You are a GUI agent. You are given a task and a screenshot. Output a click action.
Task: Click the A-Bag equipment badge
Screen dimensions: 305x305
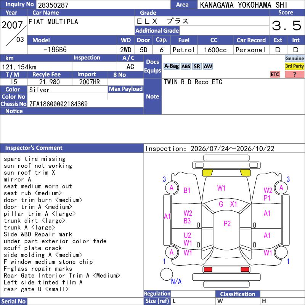pos(171,66)
